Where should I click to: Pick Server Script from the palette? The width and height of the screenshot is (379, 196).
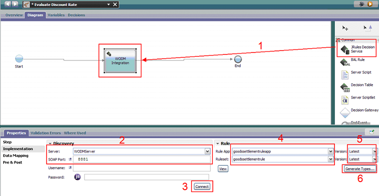(x=356, y=74)
